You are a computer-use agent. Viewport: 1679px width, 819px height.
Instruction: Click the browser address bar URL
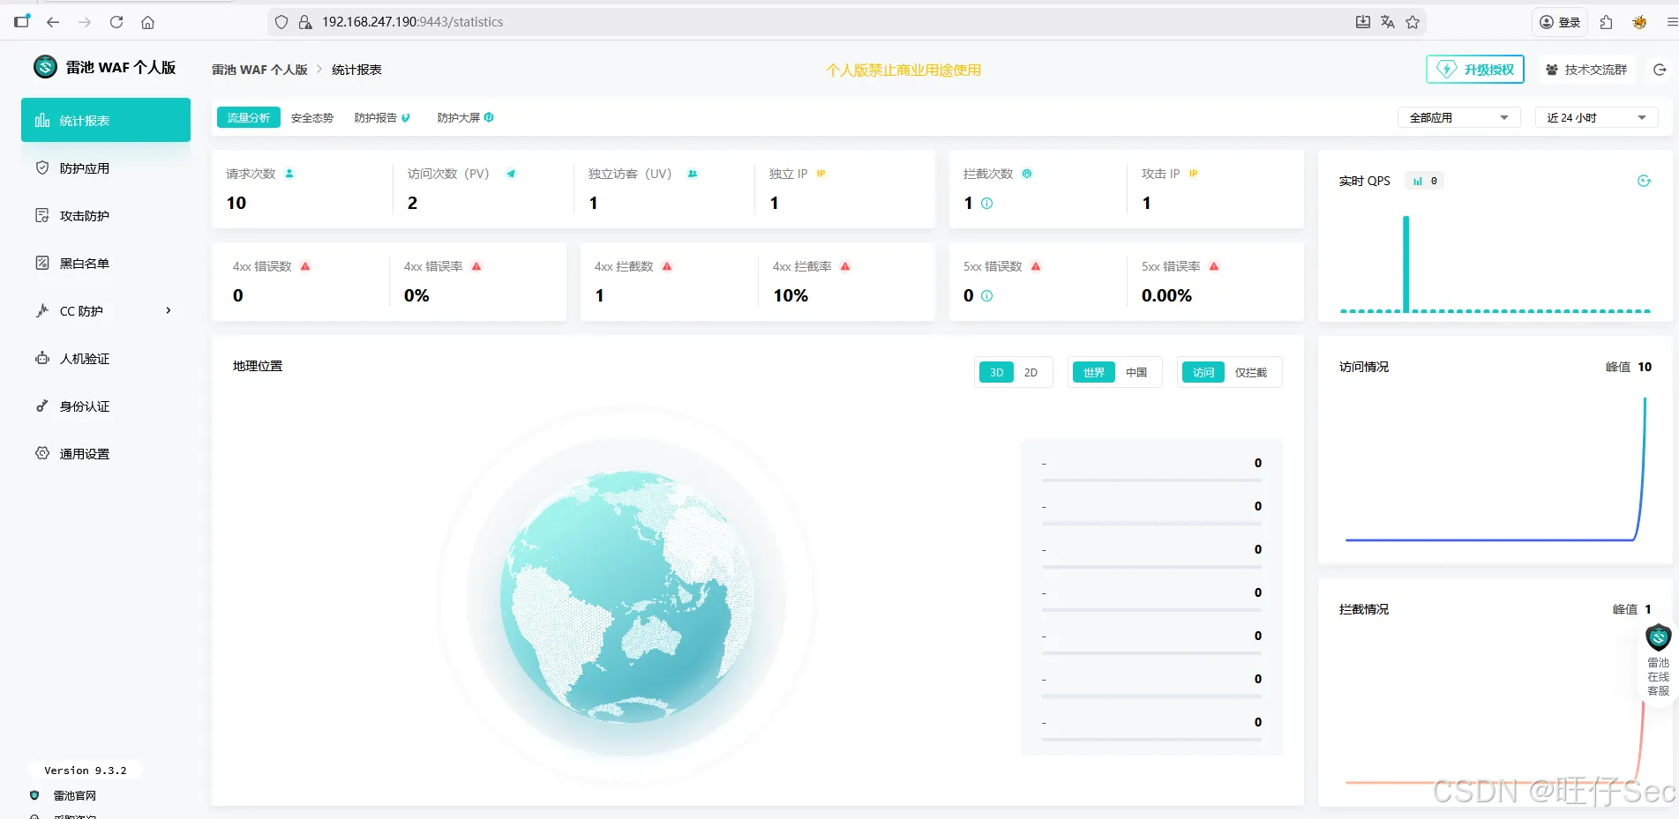click(x=412, y=22)
